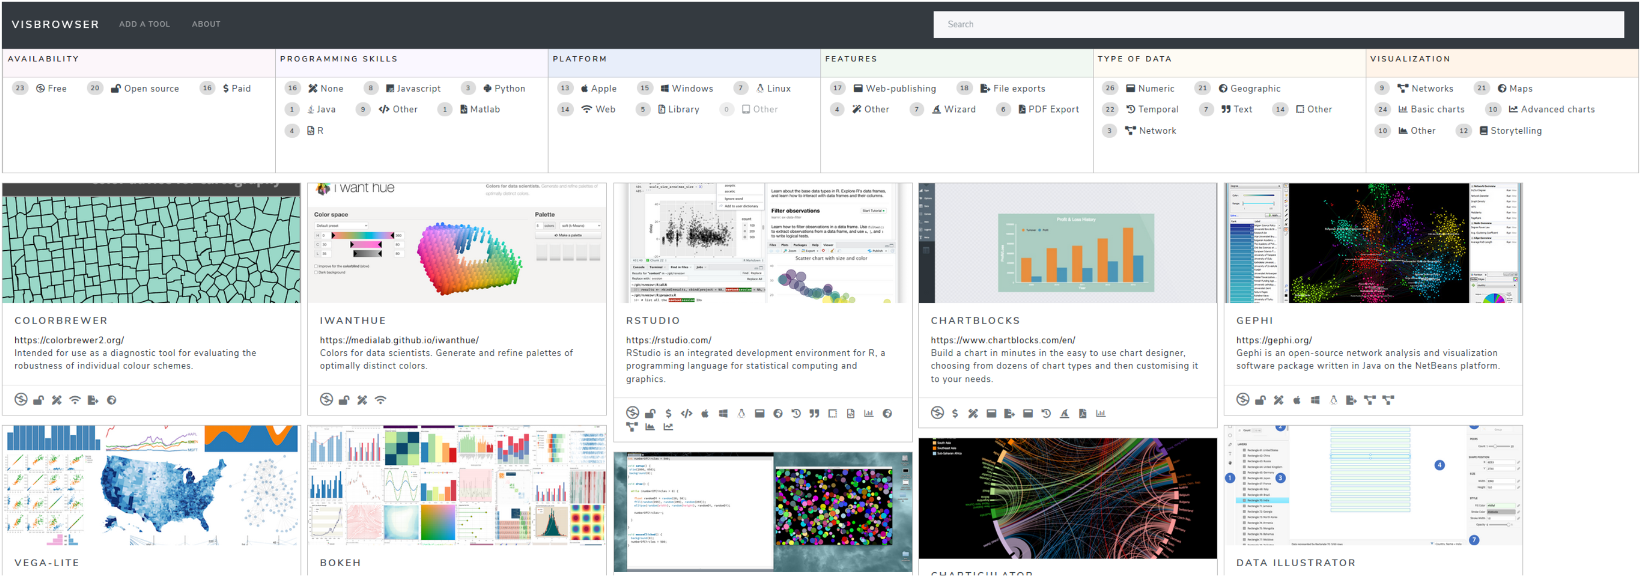The height and width of the screenshot is (588, 1641).
Task: Click the open-source lock icon on IWantHue card
Action: [x=344, y=400]
